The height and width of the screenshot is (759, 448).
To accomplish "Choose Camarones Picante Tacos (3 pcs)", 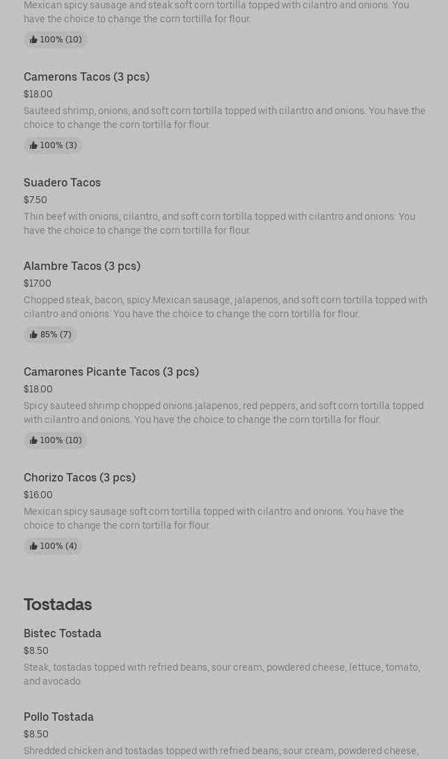I will tap(111, 371).
